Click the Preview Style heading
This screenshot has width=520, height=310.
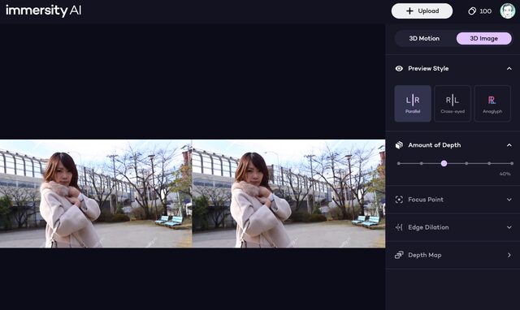pyautogui.click(x=428, y=68)
